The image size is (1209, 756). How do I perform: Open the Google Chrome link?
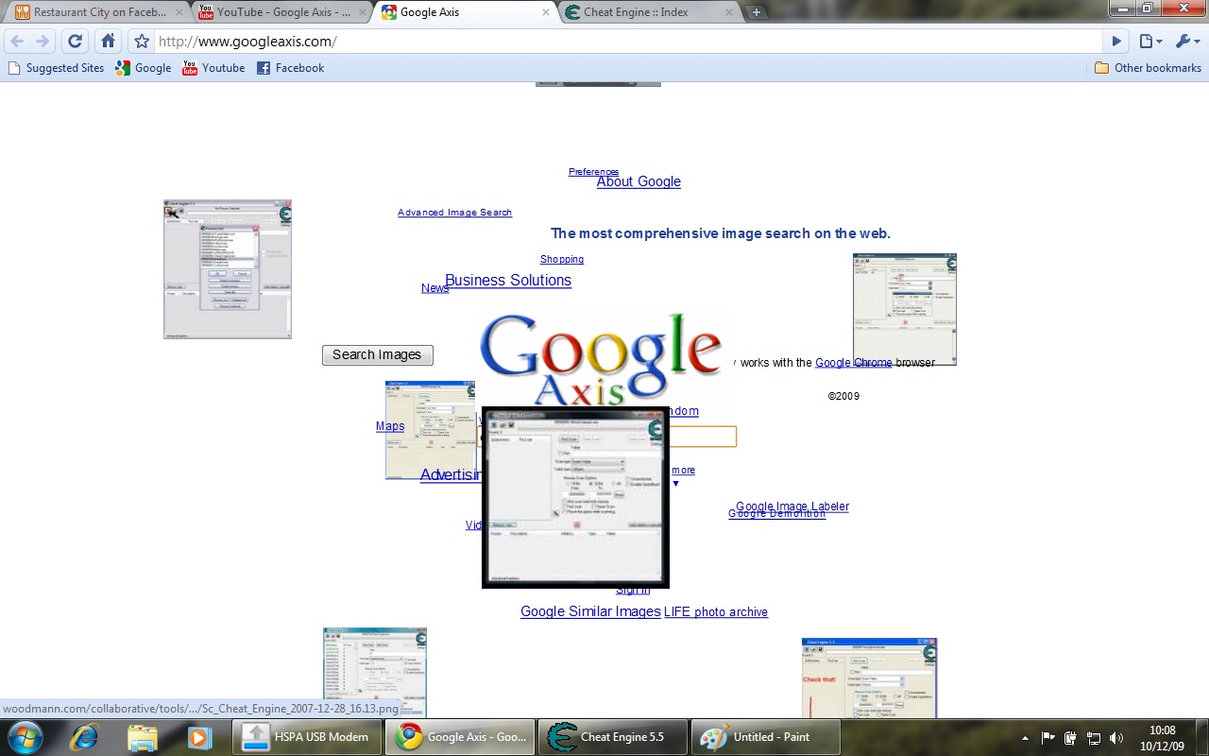pos(853,363)
